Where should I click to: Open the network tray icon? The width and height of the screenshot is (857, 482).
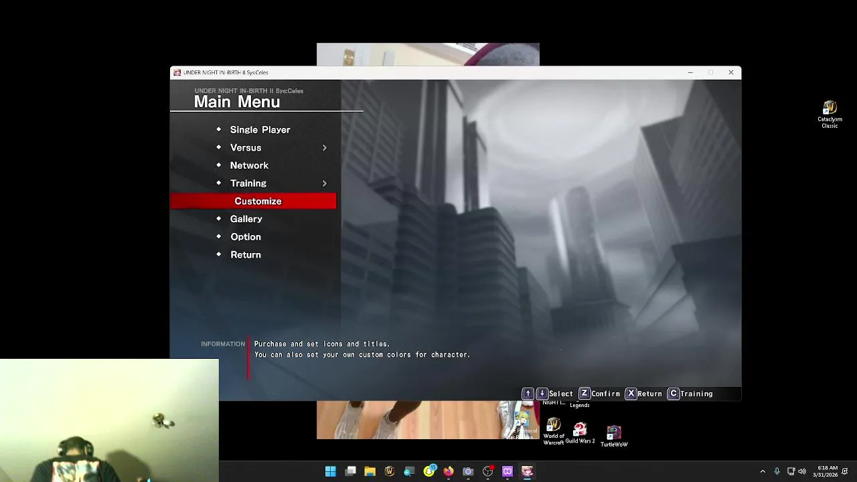[791, 471]
